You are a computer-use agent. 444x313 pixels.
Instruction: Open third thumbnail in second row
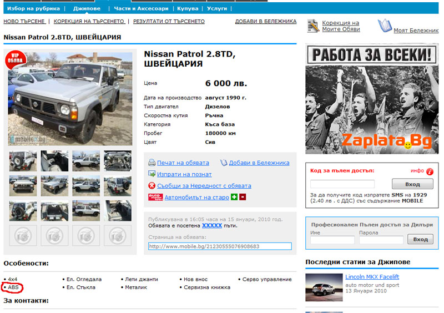pos(86,186)
